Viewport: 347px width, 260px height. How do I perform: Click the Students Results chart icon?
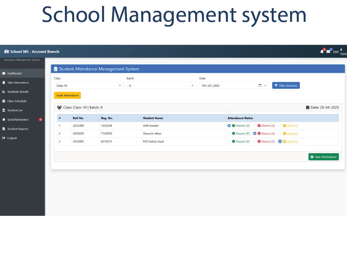click(x=4, y=92)
